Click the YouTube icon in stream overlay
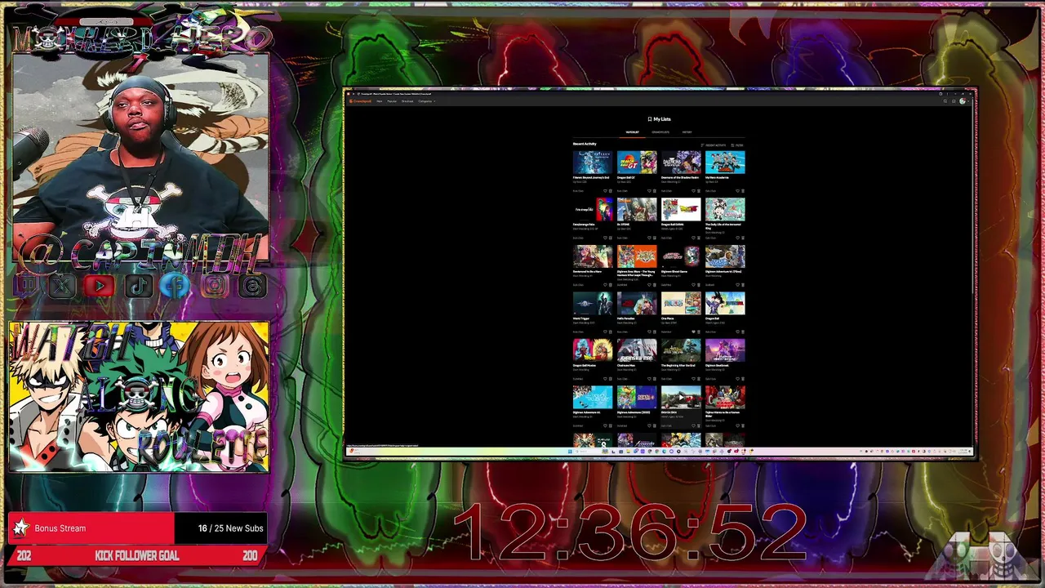The image size is (1045, 588). [x=100, y=285]
